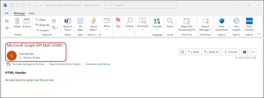This screenshot has height=98, width=264.
Task: Open the Quick Steps menu
Action: point(94,25)
